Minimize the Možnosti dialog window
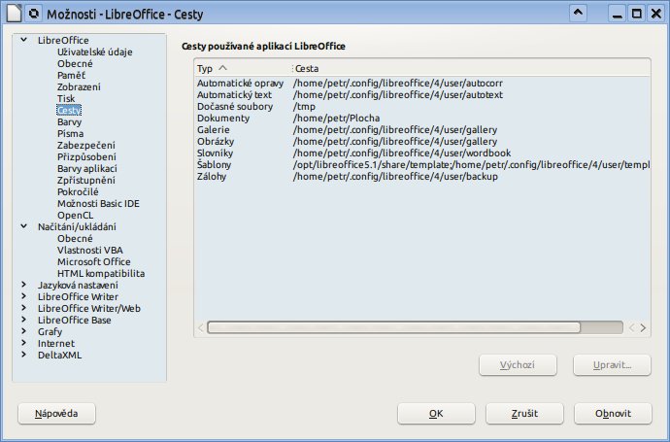 [x=617, y=14]
